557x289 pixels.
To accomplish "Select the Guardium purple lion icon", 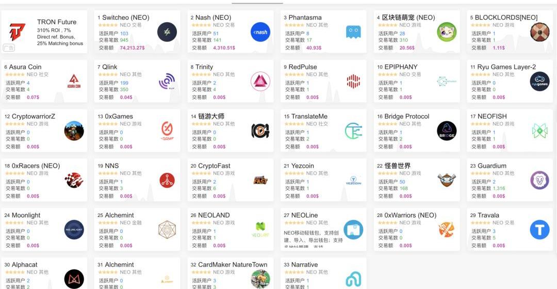I will coord(539,180).
